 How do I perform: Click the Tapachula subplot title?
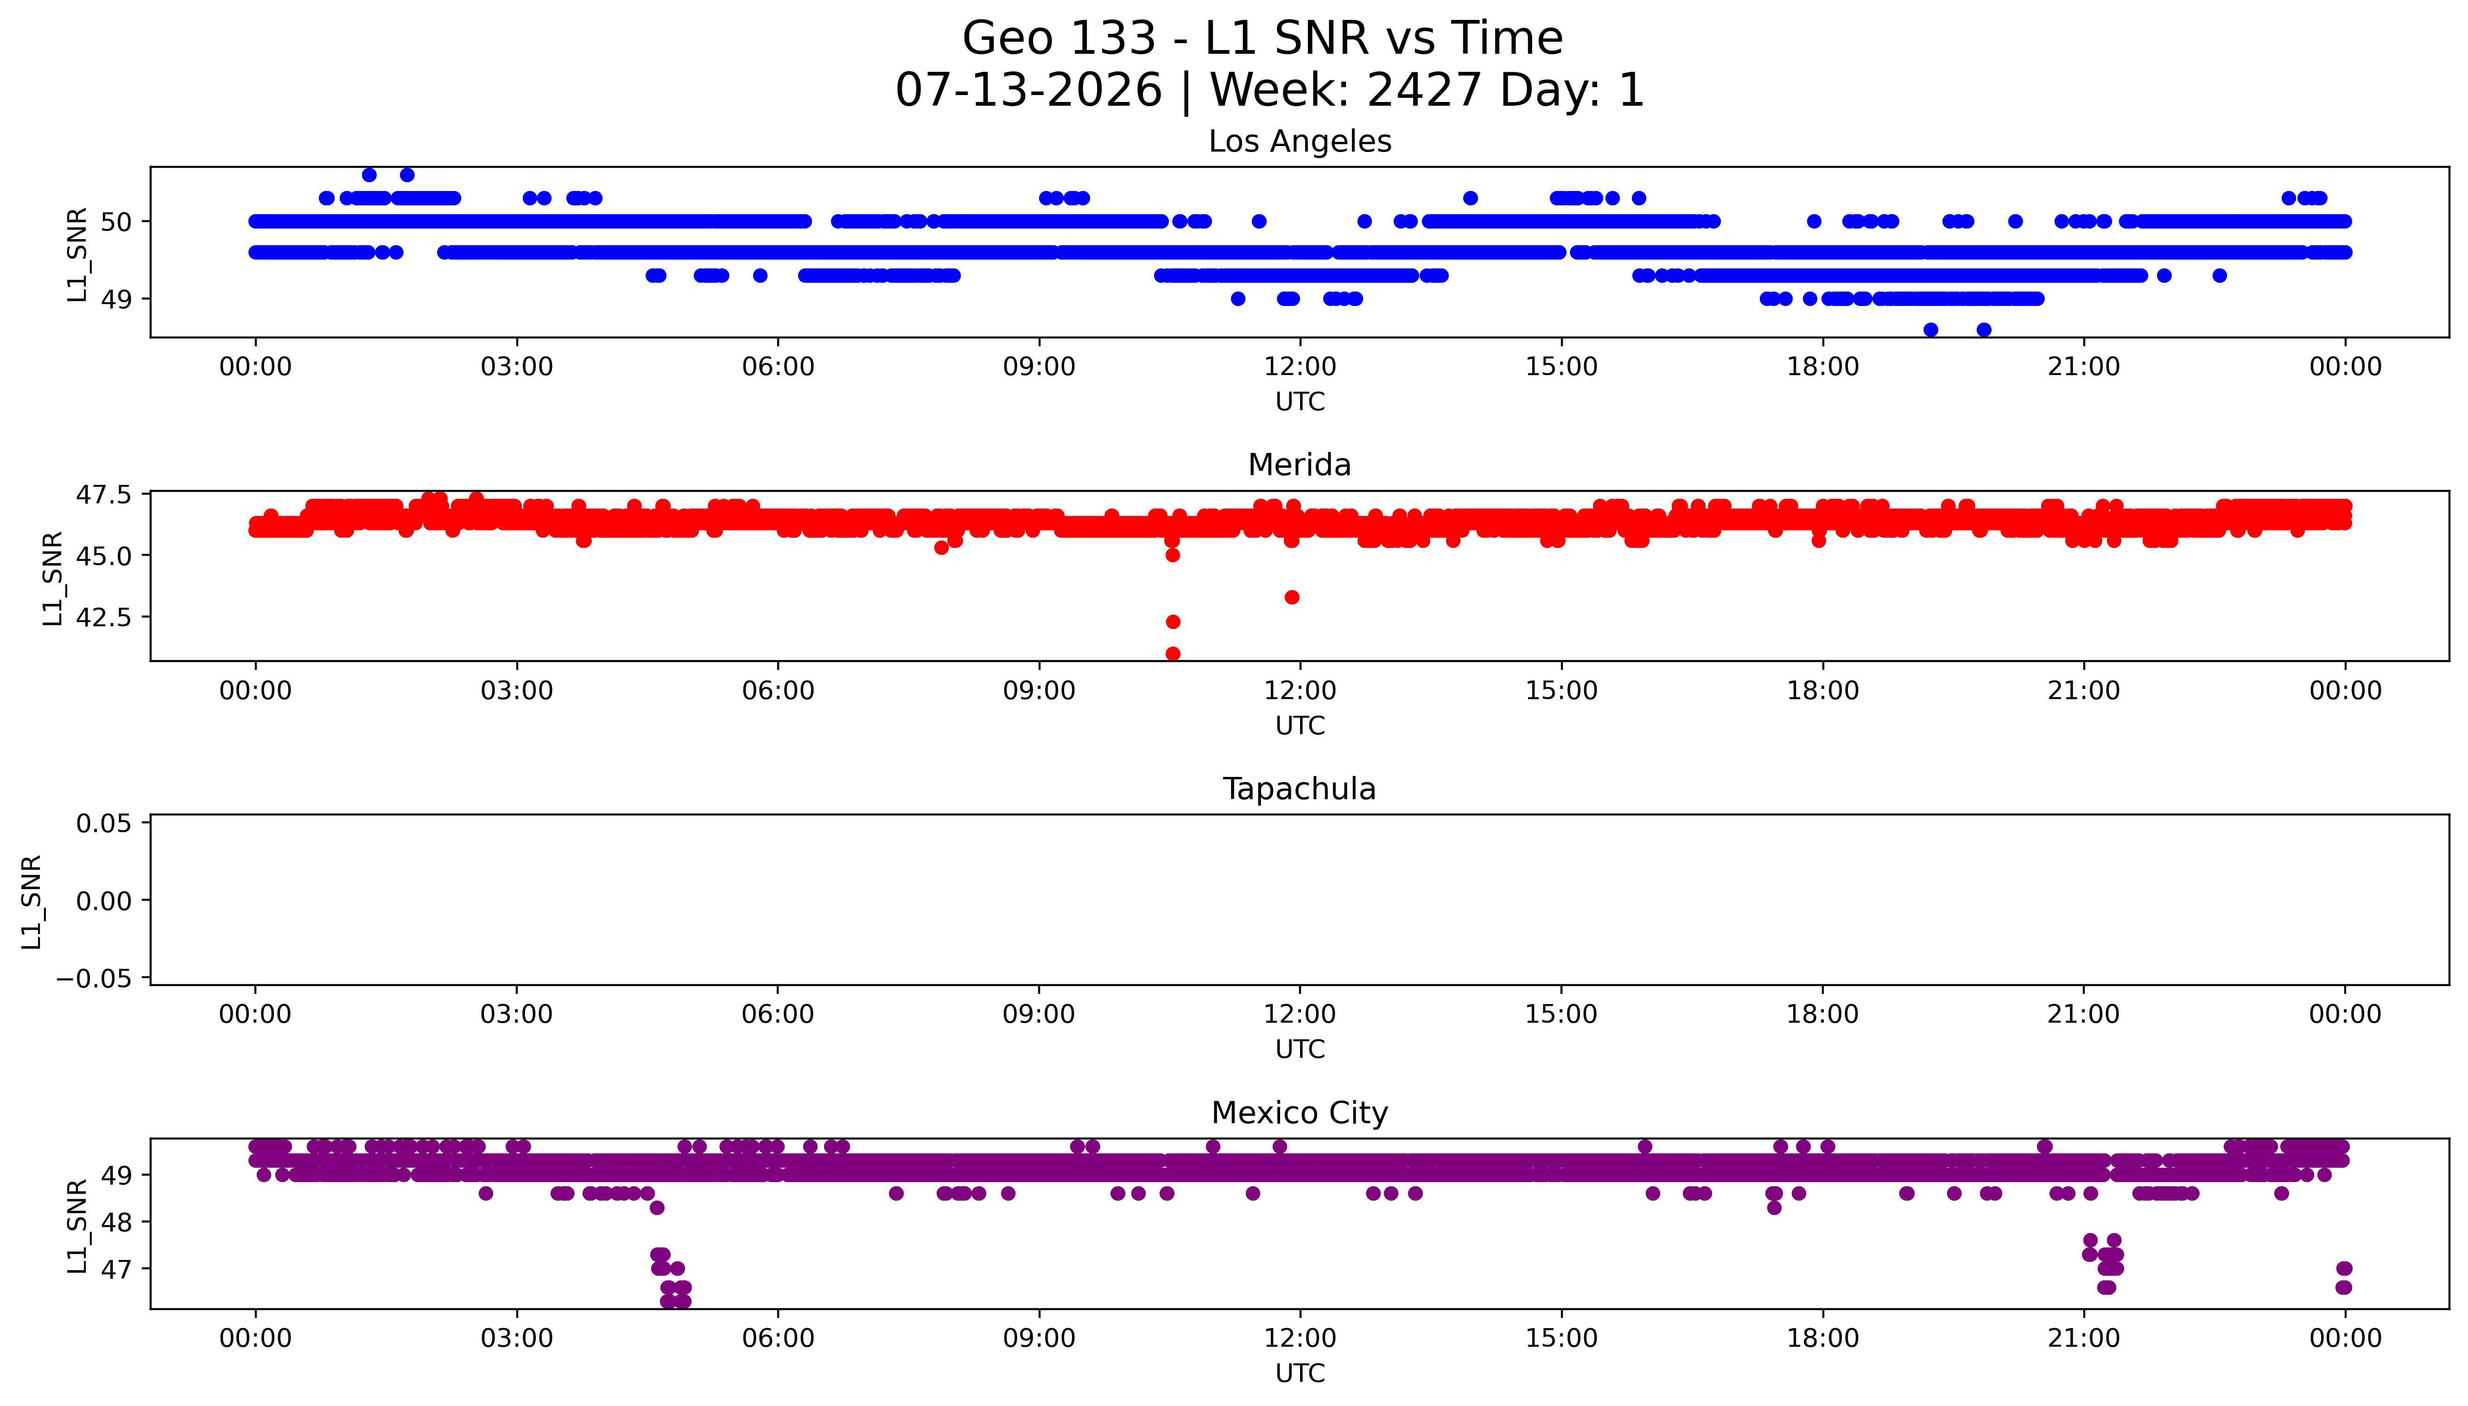coord(1299,789)
